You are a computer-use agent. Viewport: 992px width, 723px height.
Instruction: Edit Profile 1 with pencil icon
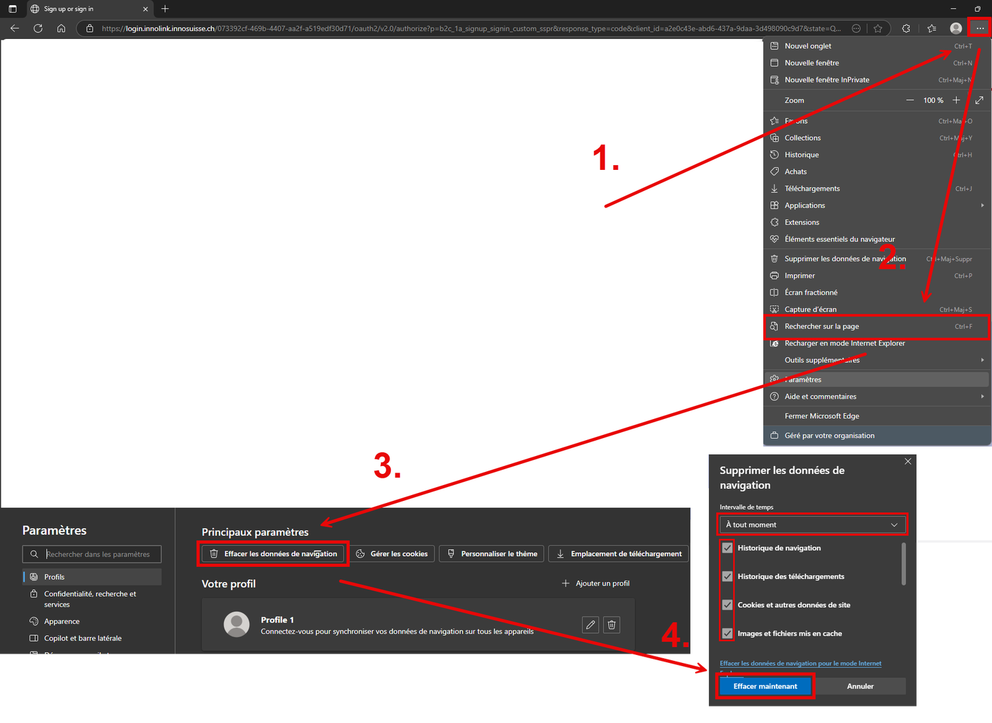[591, 625]
